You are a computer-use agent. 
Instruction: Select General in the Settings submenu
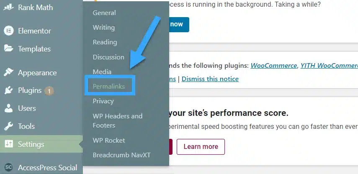tap(104, 13)
